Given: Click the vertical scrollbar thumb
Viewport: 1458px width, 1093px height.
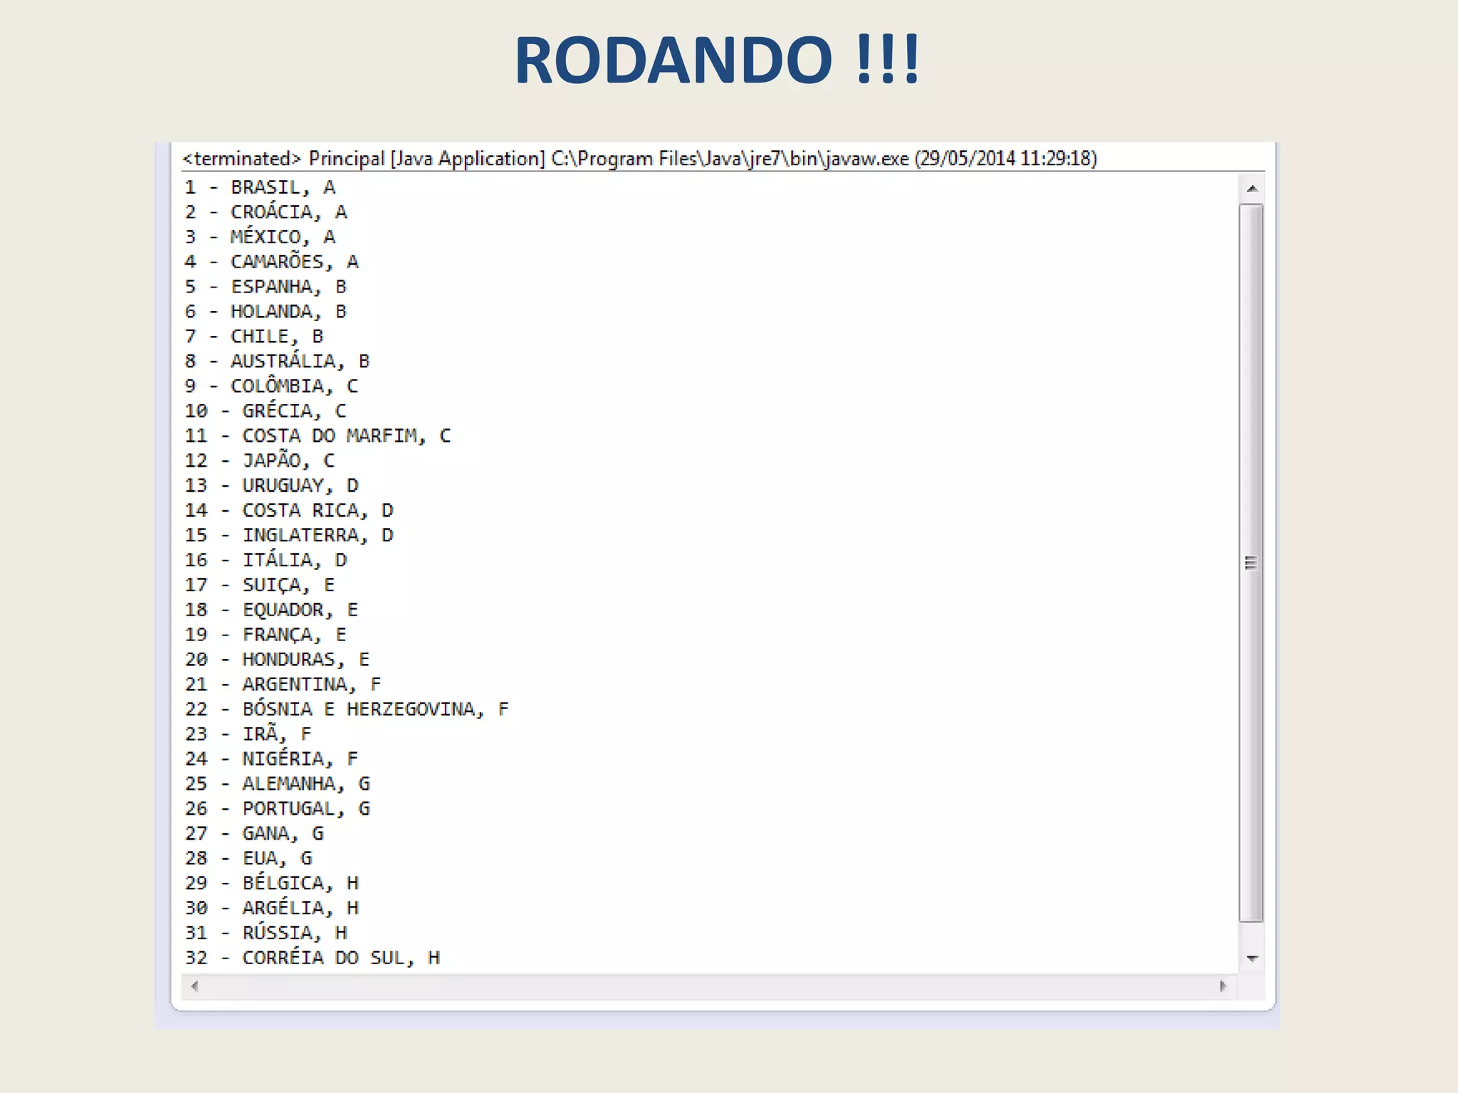Looking at the screenshot, I should point(1252,563).
